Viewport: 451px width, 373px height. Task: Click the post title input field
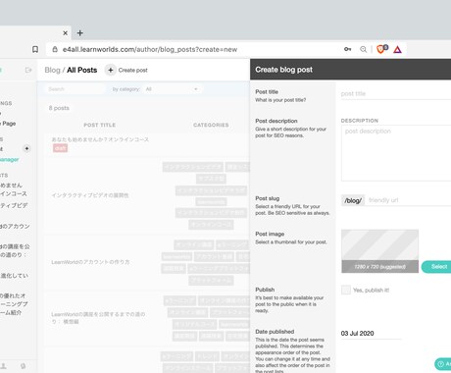pyautogui.click(x=396, y=93)
